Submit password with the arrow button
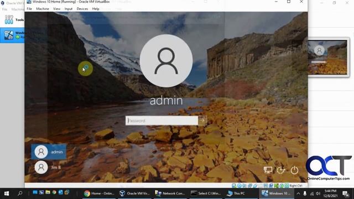Screen dimensions: 354x199 point(202,121)
